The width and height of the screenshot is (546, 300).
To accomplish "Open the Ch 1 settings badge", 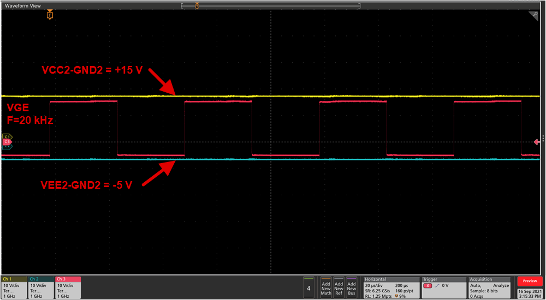I will [x=14, y=287].
